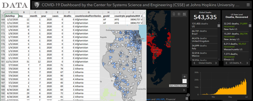Select spreadsheet column J header

coord(133,12)
